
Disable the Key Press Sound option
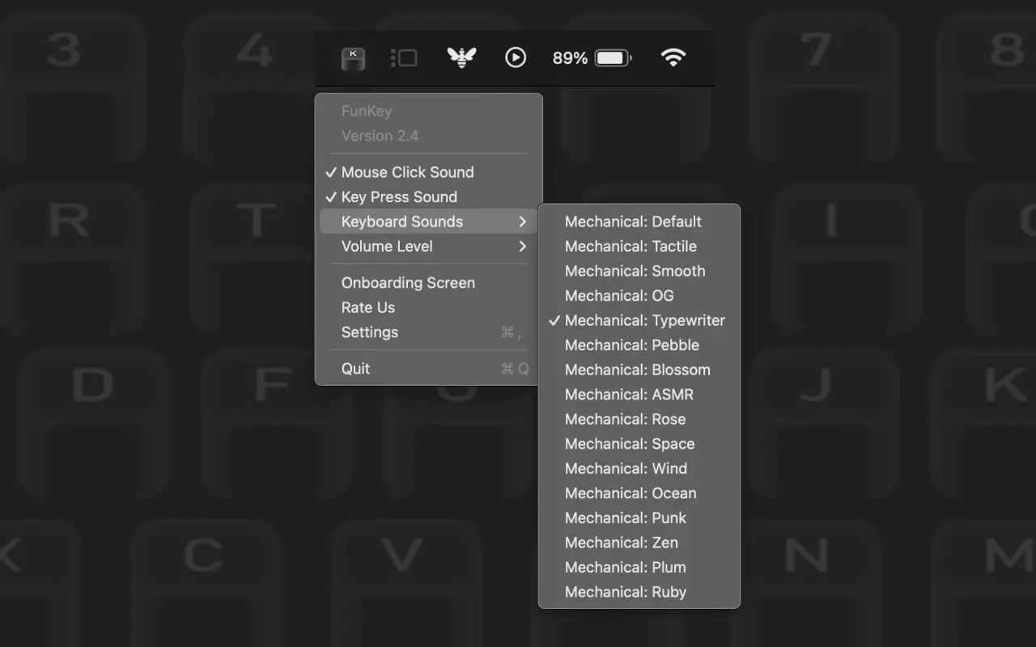tap(399, 197)
